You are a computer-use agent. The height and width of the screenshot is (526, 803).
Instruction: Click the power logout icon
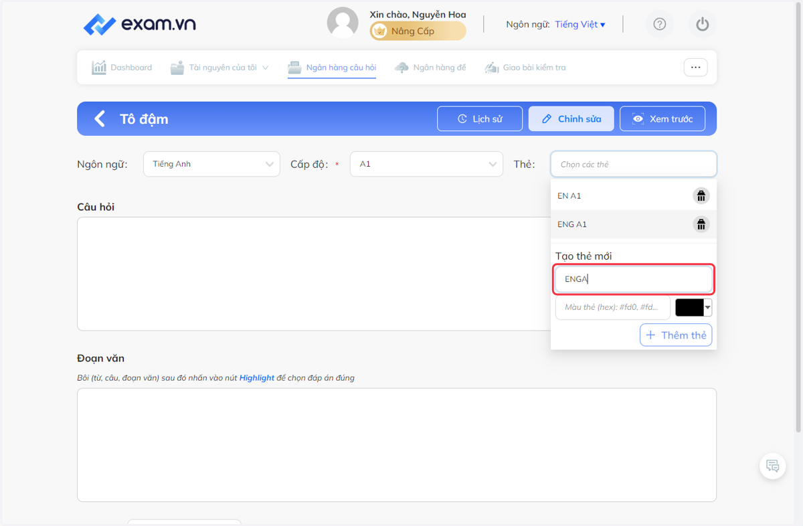[x=702, y=24]
